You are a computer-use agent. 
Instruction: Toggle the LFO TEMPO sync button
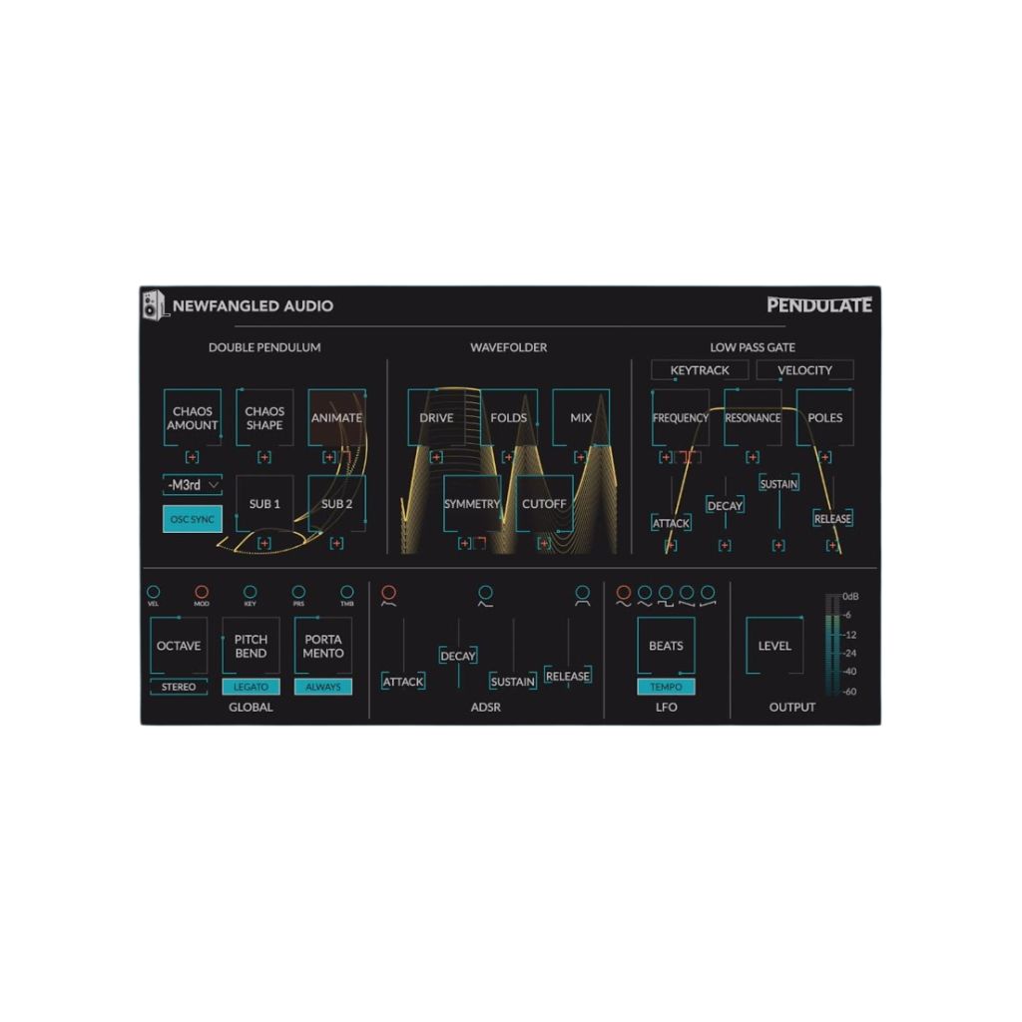click(x=666, y=687)
